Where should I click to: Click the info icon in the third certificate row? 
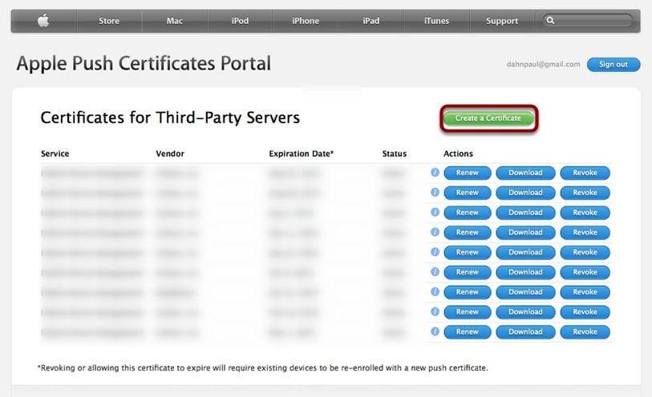[x=435, y=212]
